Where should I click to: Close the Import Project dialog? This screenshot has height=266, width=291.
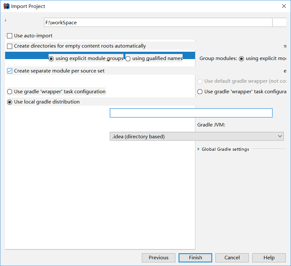pos(284,6)
